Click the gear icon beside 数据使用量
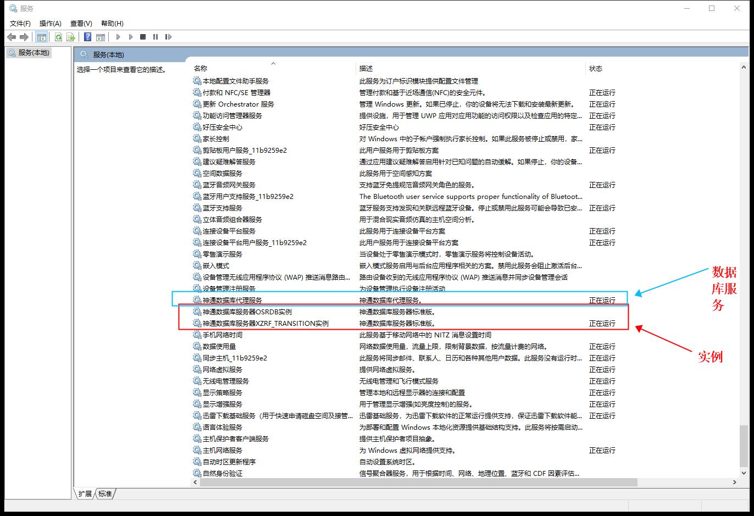This screenshot has height=516, width=754. tap(197, 346)
